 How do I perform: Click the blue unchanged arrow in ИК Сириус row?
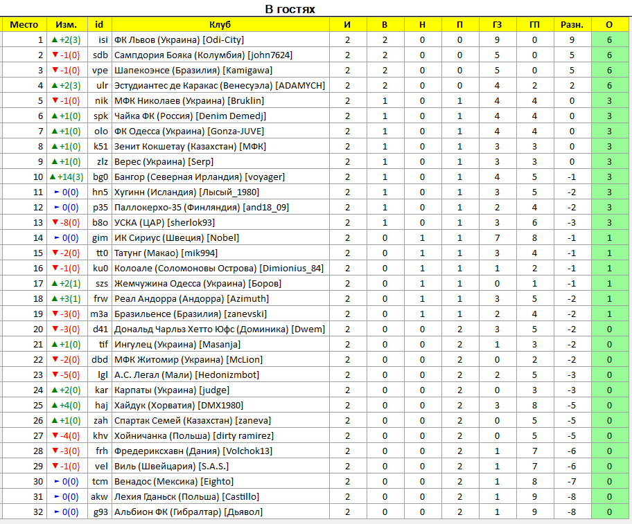coord(58,238)
